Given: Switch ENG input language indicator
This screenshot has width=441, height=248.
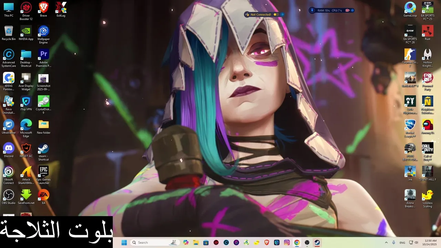Looking at the screenshot, I should 402,242.
